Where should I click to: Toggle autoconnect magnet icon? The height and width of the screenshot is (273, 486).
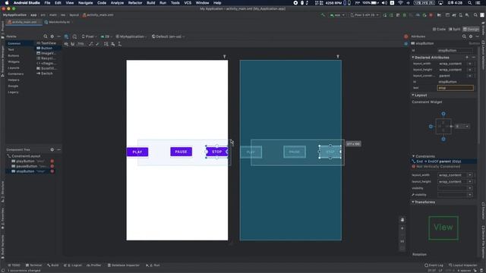(x=73, y=44)
